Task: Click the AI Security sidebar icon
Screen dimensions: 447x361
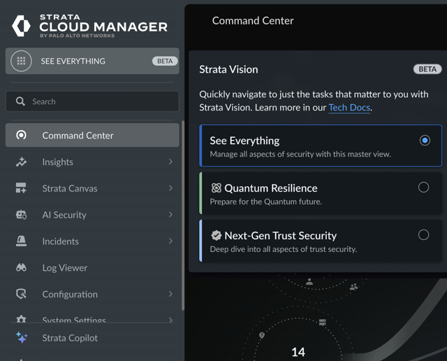Action: 21,215
